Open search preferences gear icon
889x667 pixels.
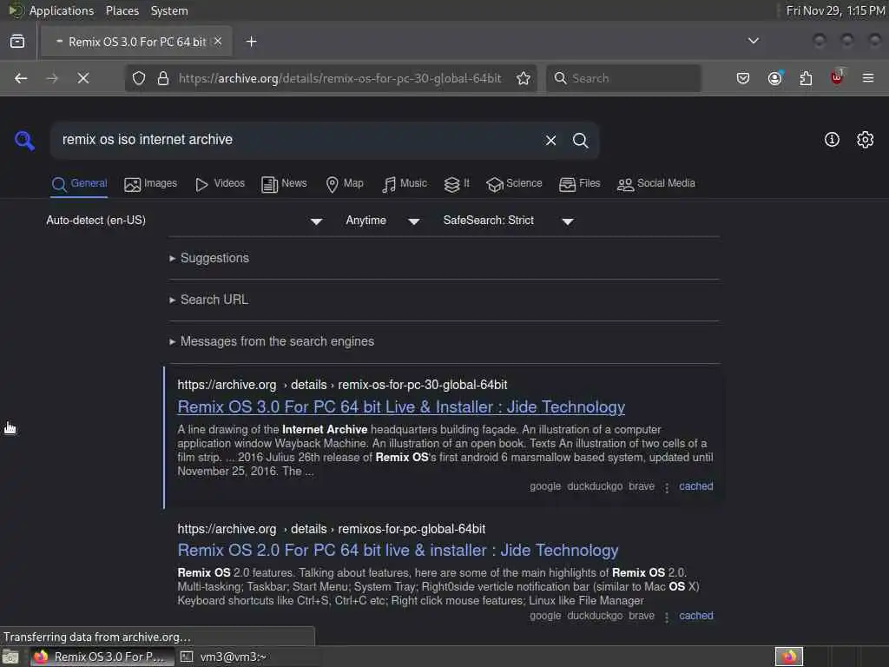866,140
